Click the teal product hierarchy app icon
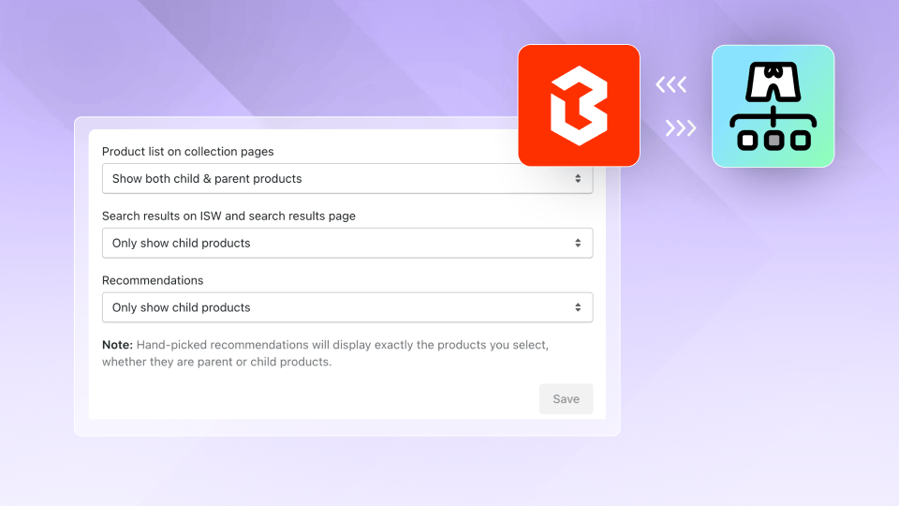 pyautogui.click(x=773, y=106)
